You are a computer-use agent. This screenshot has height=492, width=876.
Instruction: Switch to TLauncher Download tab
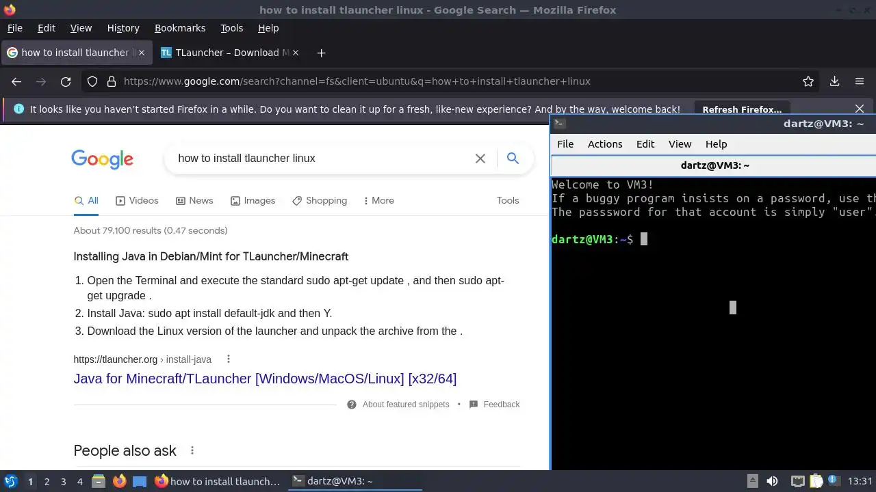pos(231,53)
